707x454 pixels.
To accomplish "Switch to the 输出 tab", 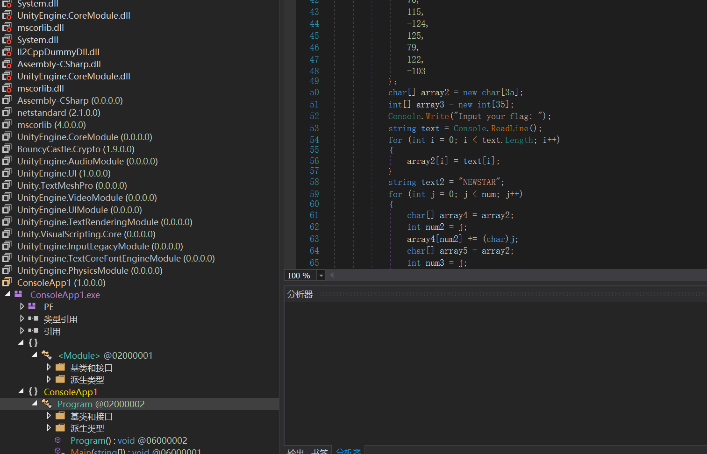I will [x=295, y=451].
